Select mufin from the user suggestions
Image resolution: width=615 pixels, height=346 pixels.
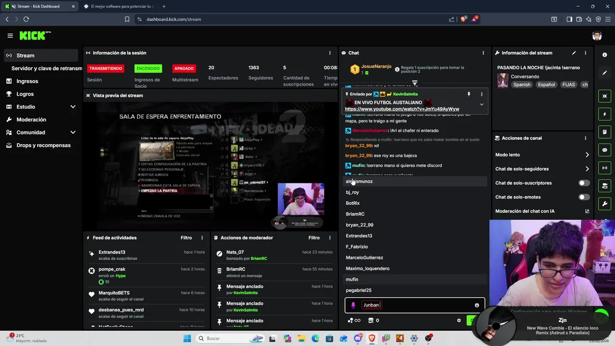[x=415, y=279]
